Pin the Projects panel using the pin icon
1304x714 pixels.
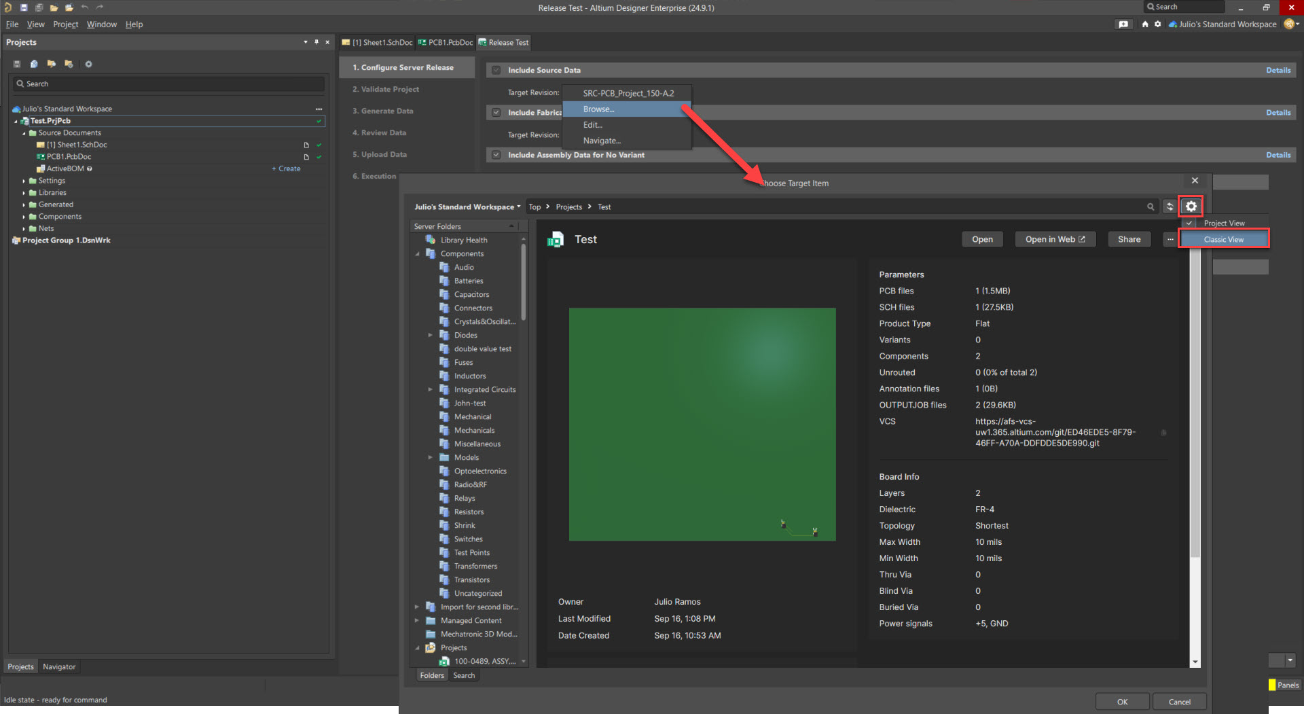[316, 42]
